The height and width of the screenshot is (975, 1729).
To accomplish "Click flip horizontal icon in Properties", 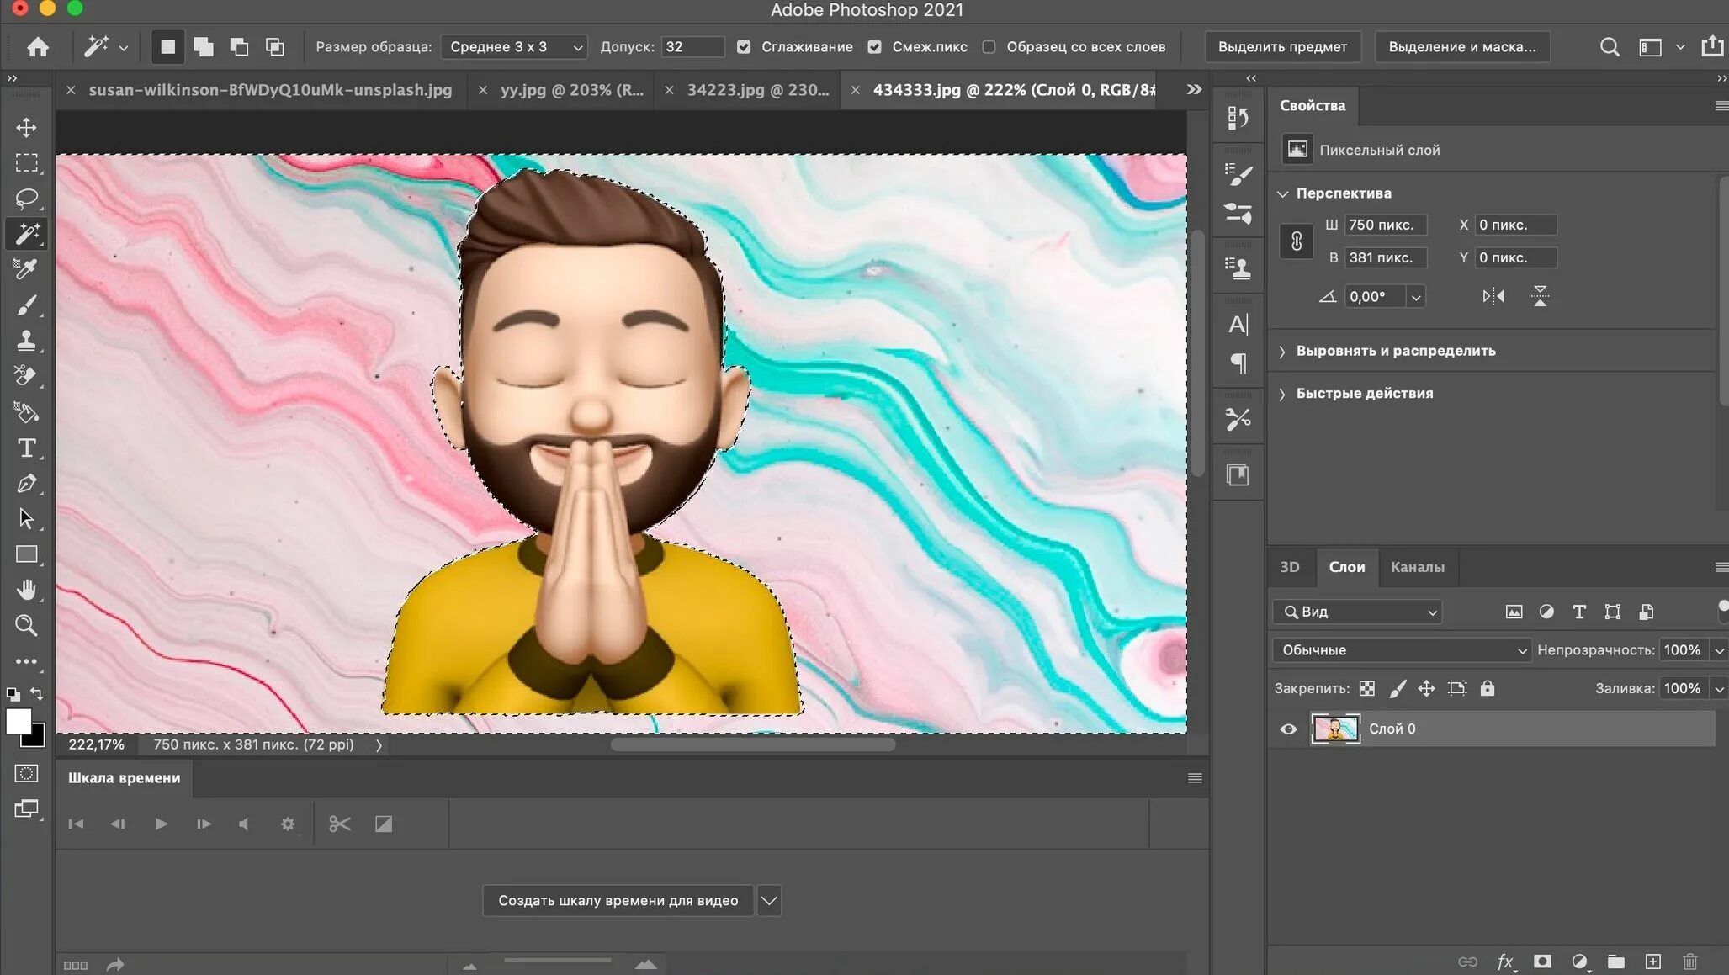I will (1493, 296).
